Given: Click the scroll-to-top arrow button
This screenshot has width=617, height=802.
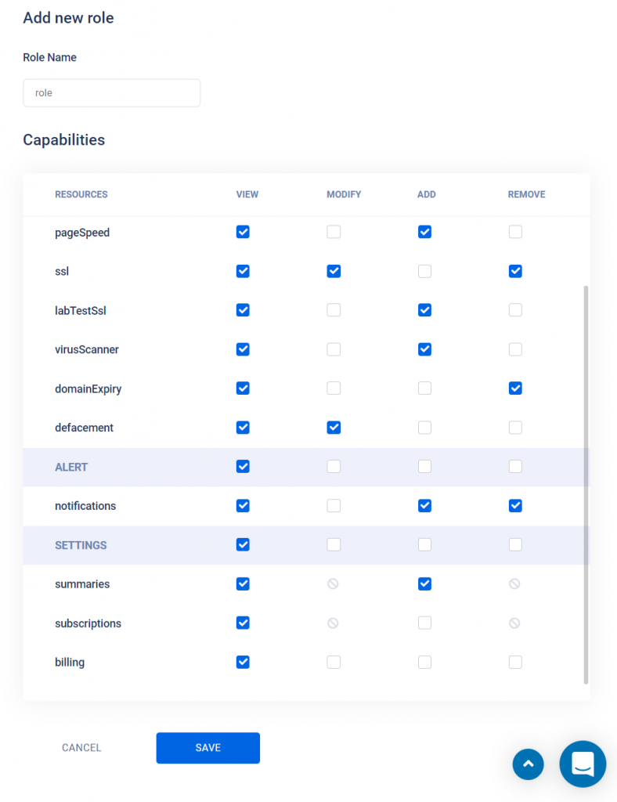Looking at the screenshot, I should [x=528, y=764].
